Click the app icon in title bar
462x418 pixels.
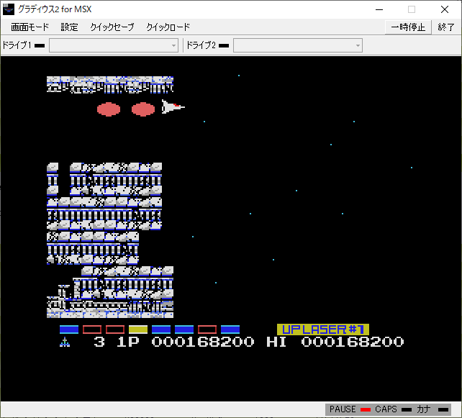pyautogui.click(x=8, y=9)
